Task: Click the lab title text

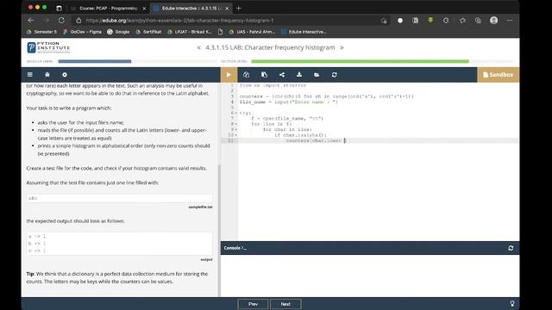Action: coord(270,47)
